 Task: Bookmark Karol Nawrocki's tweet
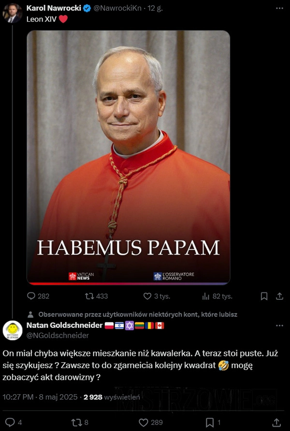click(x=264, y=296)
